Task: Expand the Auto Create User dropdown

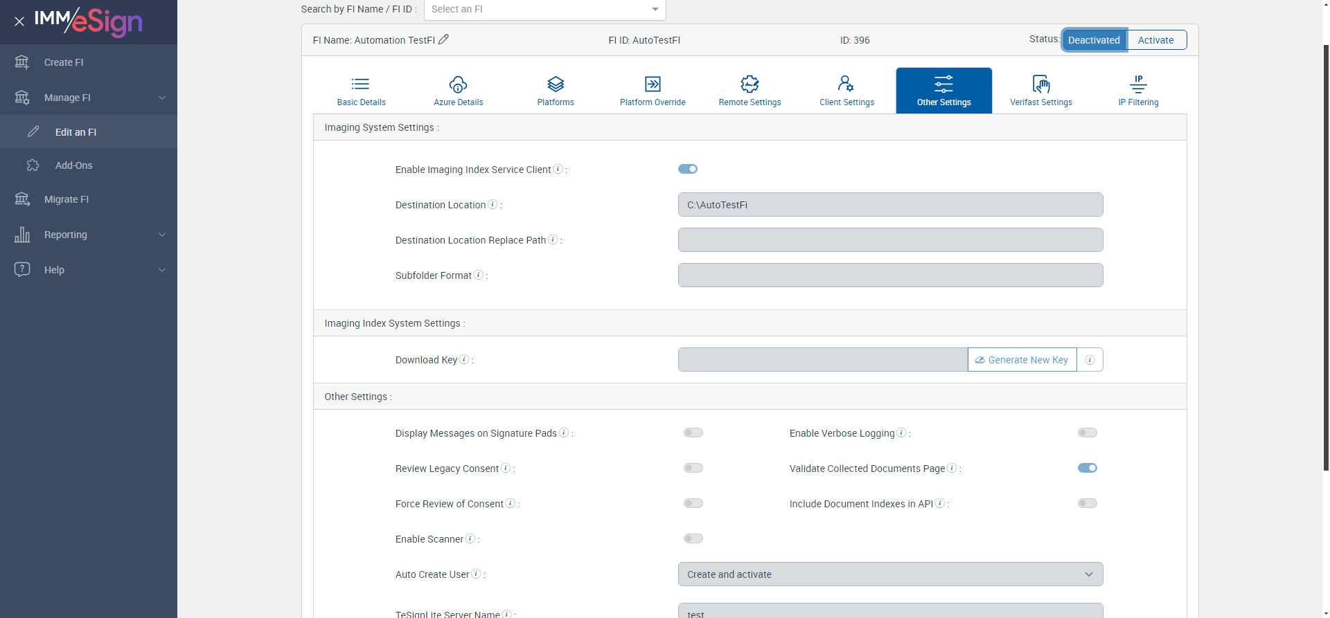Action: pyautogui.click(x=890, y=574)
